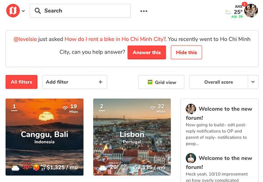Click the plus icon on Add filter
263x182 pixels.
(x=100, y=82)
